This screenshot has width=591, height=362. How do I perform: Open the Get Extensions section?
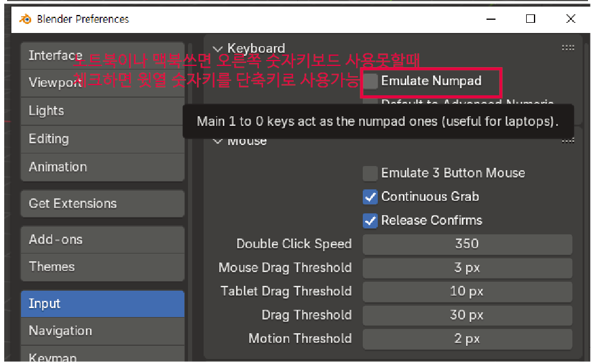103,204
